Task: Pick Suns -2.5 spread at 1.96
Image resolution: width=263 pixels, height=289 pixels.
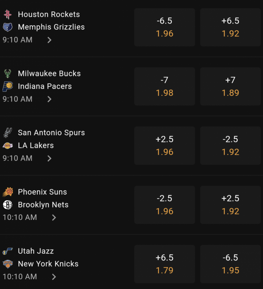Action: coord(165,205)
